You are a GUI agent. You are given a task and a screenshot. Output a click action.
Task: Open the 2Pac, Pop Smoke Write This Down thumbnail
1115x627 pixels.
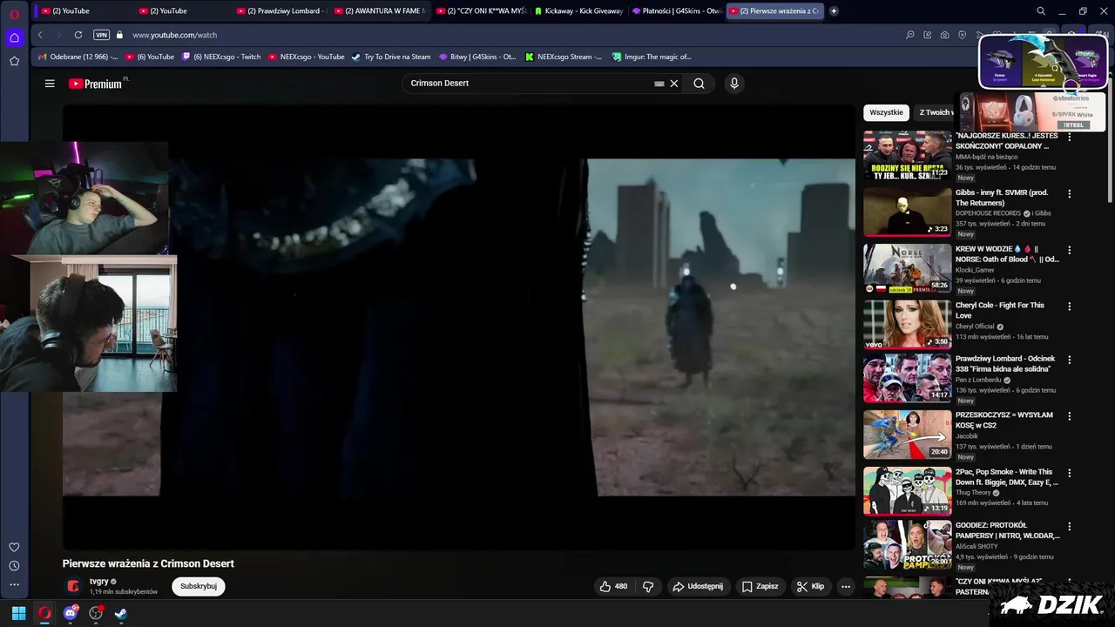pyautogui.click(x=907, y=490)
